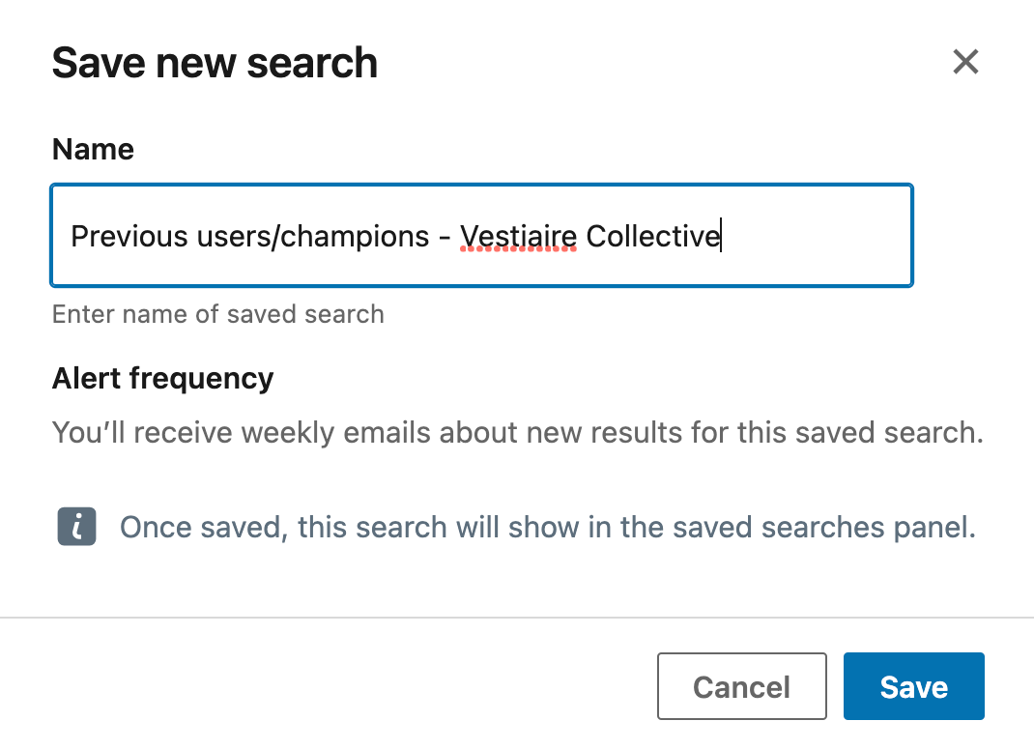Save the new search
The image size is (1034, 750).
[x=914, y=686]
